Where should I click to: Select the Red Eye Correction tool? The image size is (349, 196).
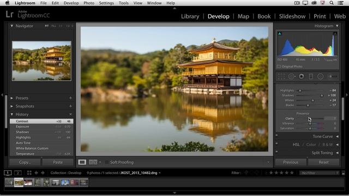pos(302,76)
